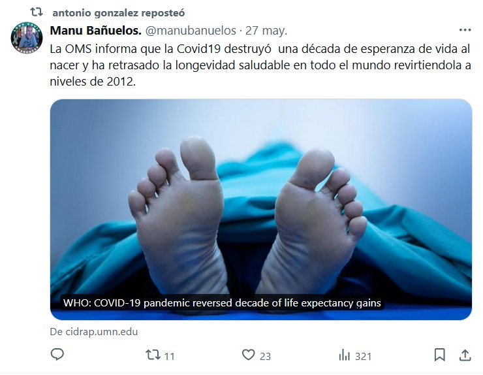
Task: Open the article preview image of feet
Action: (x=261, y=210)
